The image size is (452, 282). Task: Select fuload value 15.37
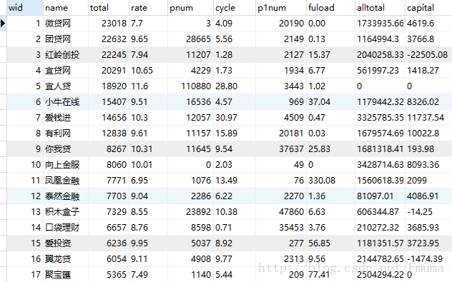tap(320, 55)
